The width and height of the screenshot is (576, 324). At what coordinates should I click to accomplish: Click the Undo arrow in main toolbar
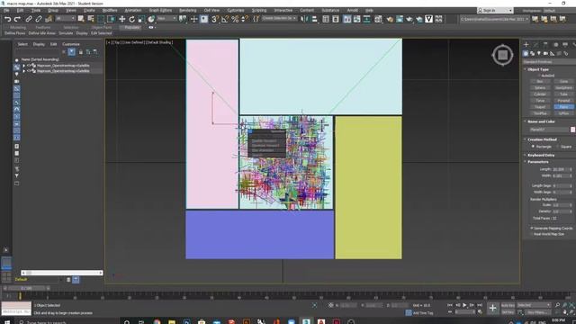pos(7,19)
